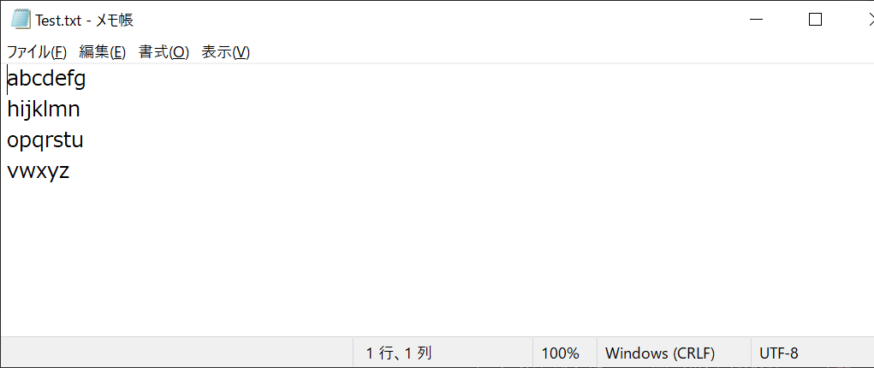The height and width of the screenshot is (368, 874).
Task: Click the Notepad icon in title bar
Action: pyautogui.click(x=20, y=20)
